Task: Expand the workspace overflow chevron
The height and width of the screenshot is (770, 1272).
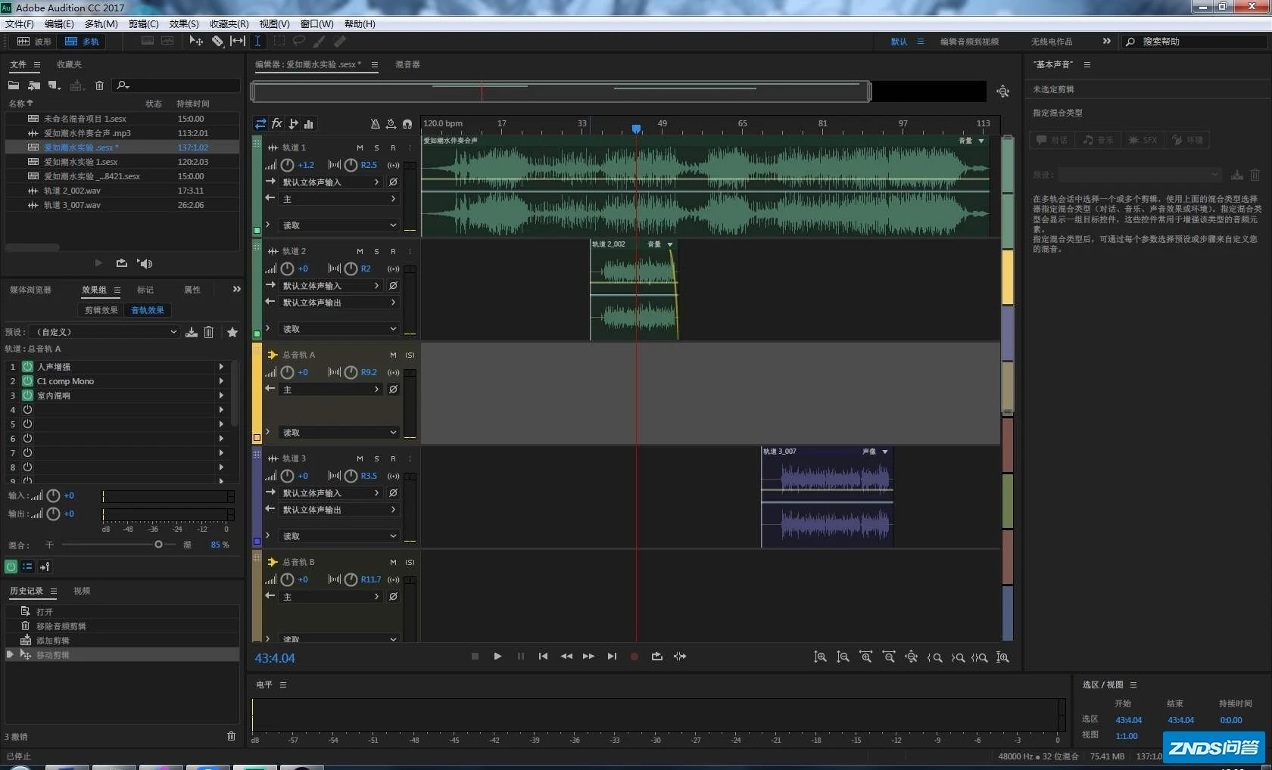Action: point(1106,42)
